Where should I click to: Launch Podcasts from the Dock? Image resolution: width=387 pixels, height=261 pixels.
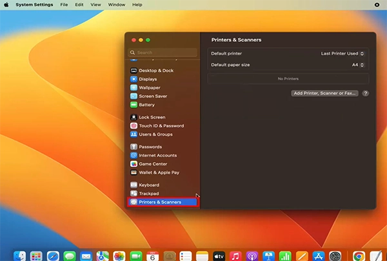pos(252,256)
